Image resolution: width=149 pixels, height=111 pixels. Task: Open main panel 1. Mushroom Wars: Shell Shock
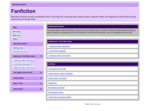coord(59,46)
